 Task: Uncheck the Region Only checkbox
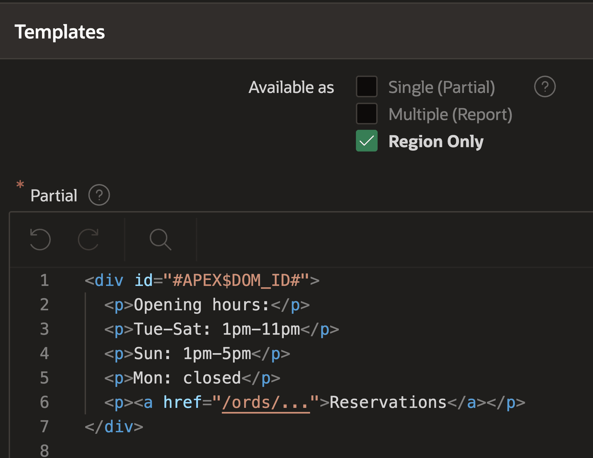coord(366,141)
